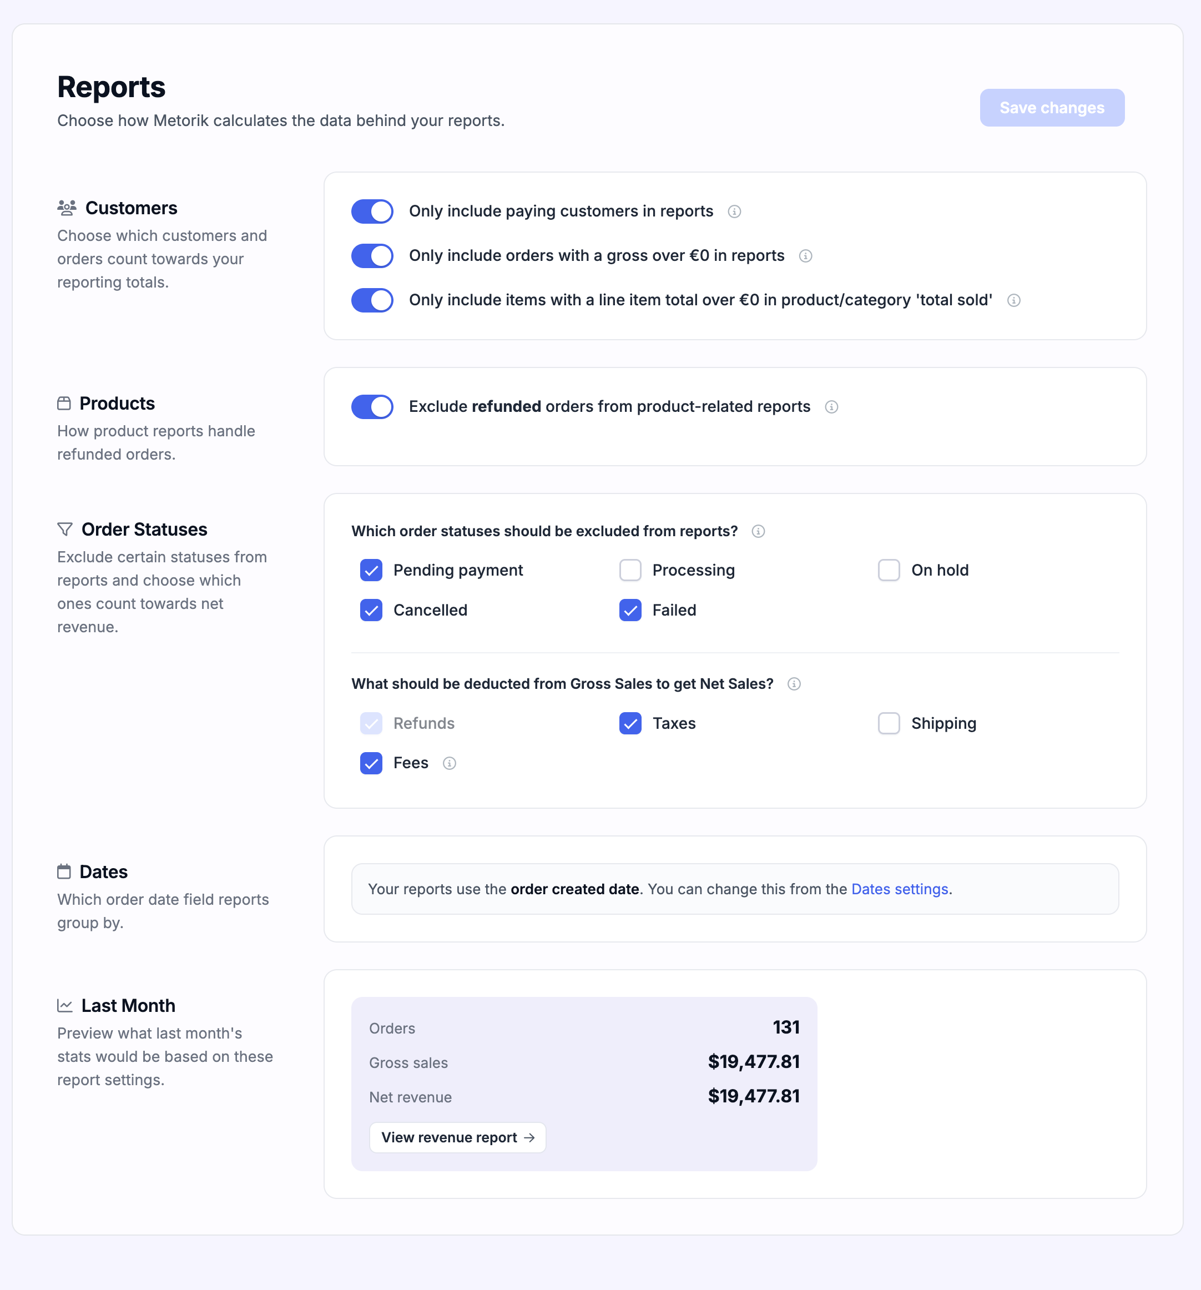This screenshot has width=1201, height=1290.
Task: Click the Save changes button
Action: (1052, 108)
